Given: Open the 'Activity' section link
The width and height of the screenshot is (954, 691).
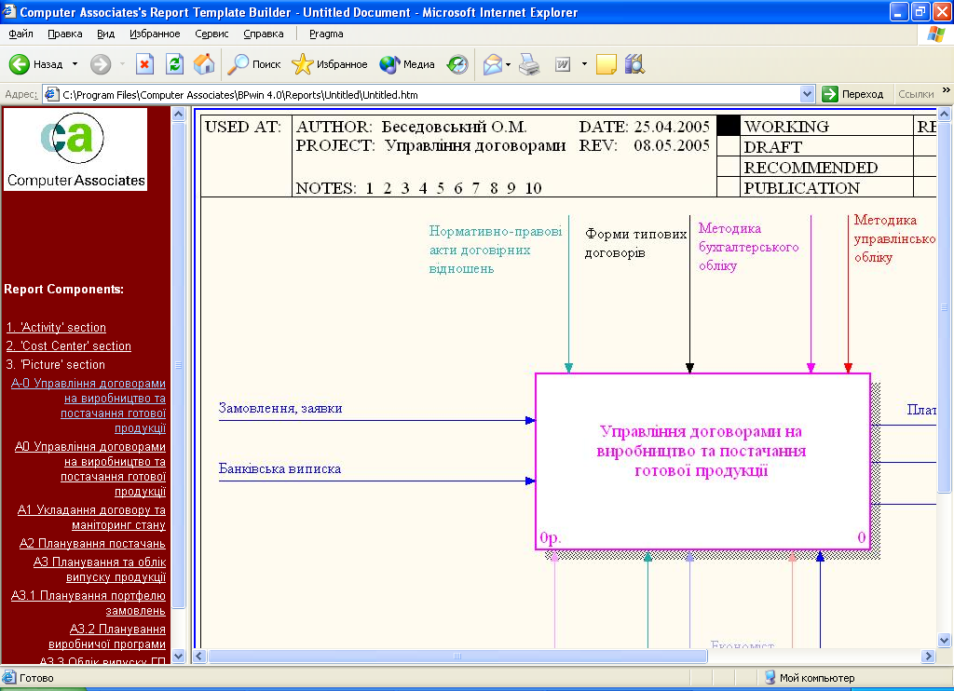Looking at the screenshot, I should point(56,327).
